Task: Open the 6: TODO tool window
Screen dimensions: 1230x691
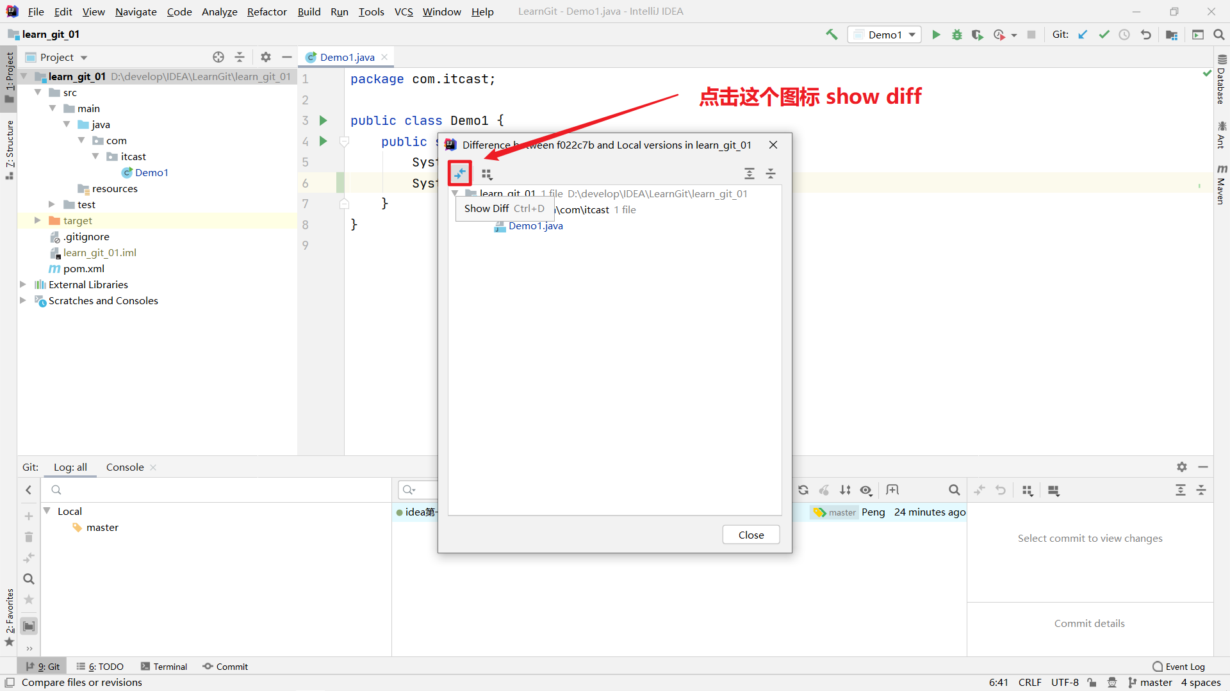Action: 100,667
